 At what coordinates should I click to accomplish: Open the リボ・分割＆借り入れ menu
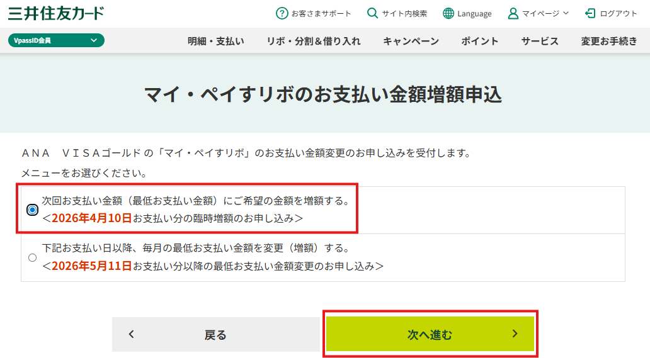click(x=314, y=41)
